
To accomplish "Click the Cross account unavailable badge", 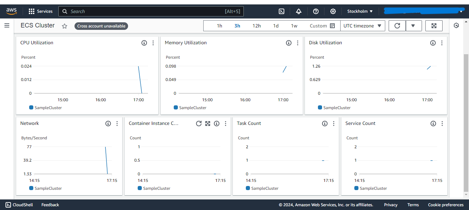I will (101, 26).
